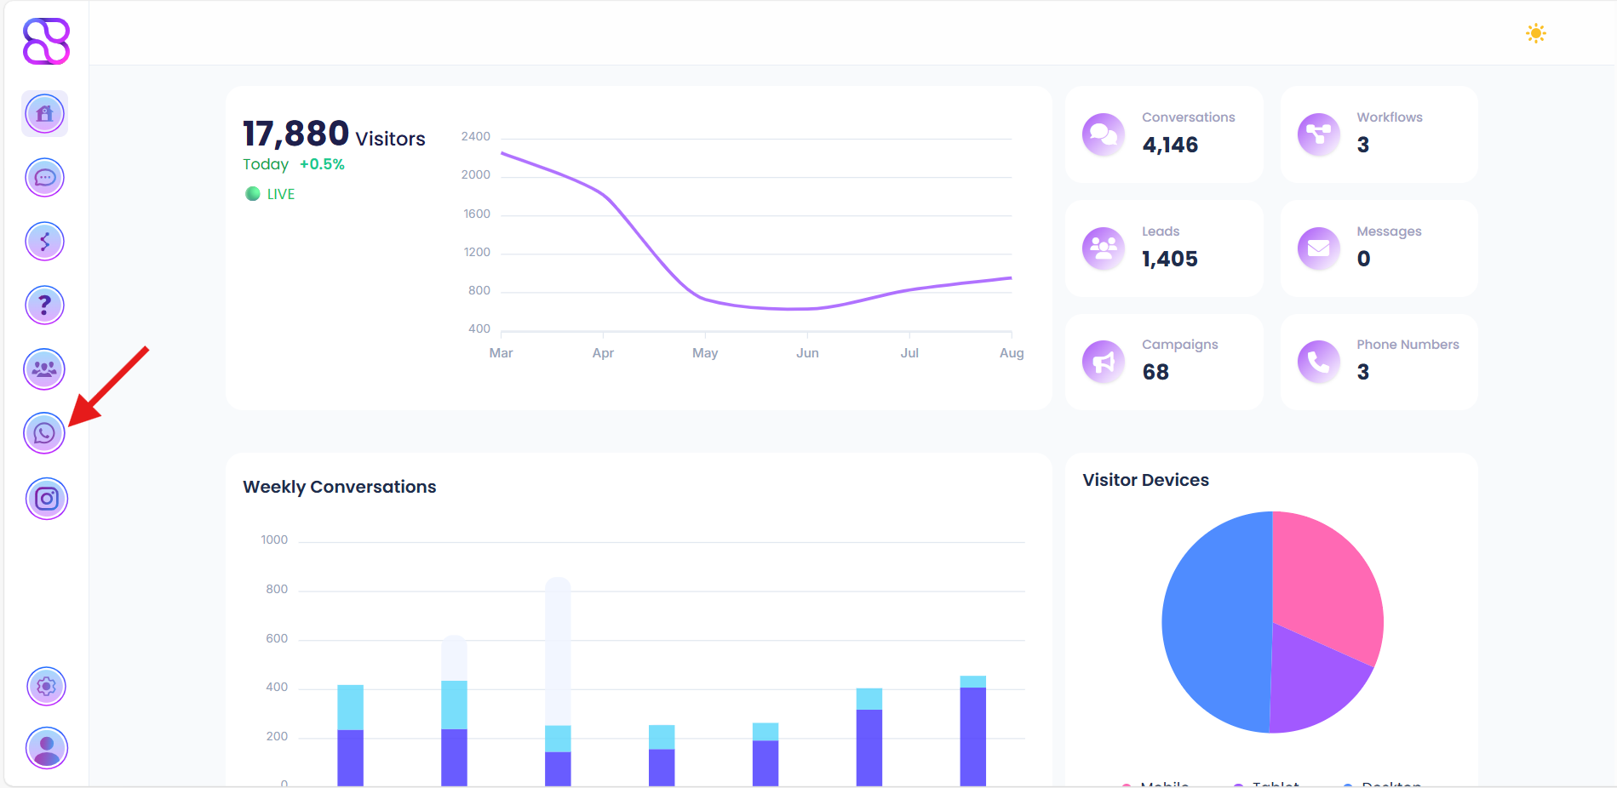Open the leads group sidebar icon
The image size is (1617, 788).
click(45, 369)
